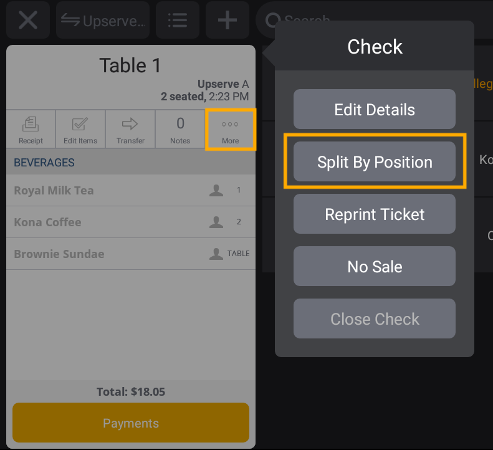Tap seat icon for Royal Milk Tea
Viewport: 493px width, 450px height.
tap(216, 190)
